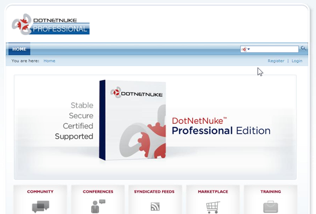The image size is (316, 214).
Task: Open the HOME menu tab
Action: tap(19, 49)
